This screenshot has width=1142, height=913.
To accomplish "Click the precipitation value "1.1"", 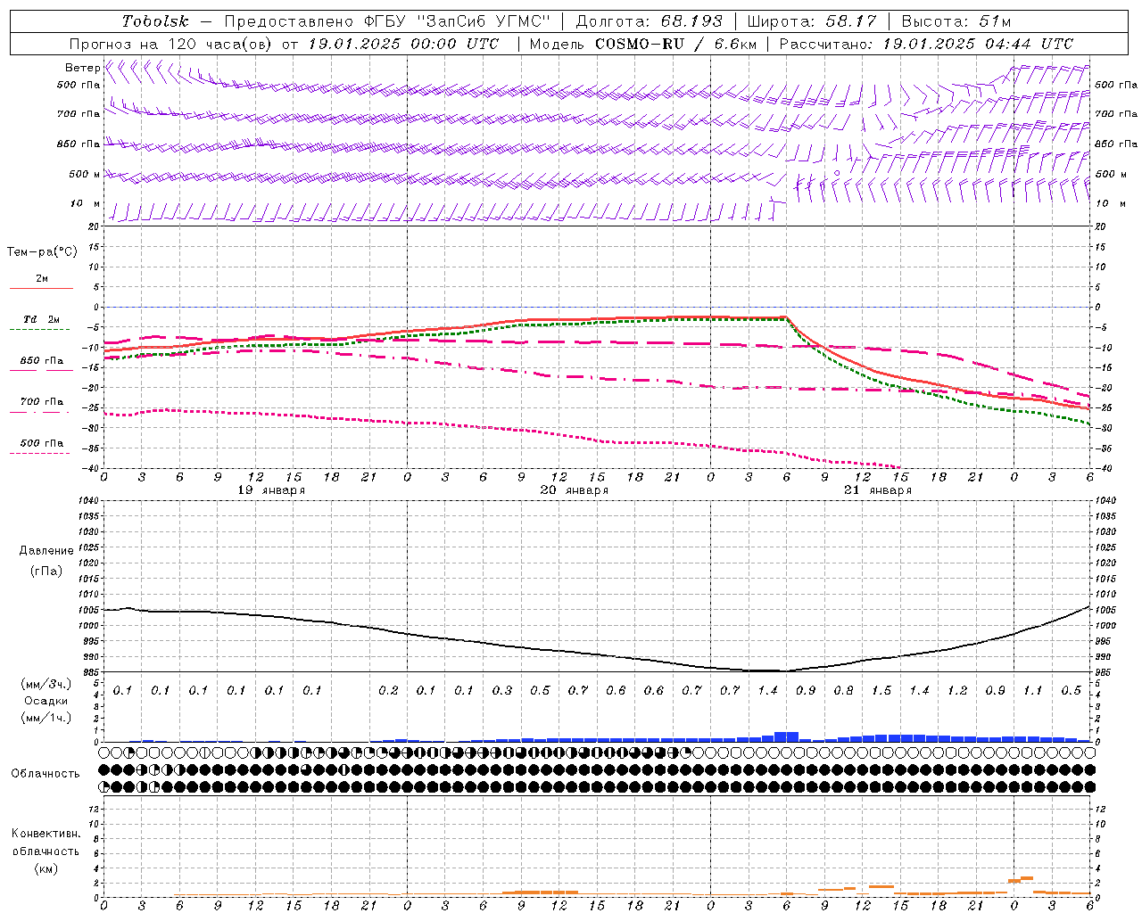I will (x=1032, y=691).
